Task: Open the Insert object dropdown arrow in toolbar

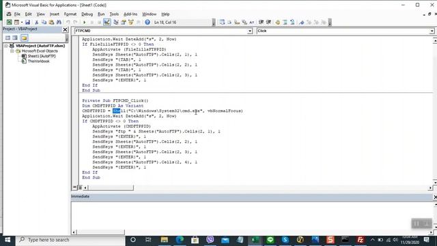Action: coord(22,23)
